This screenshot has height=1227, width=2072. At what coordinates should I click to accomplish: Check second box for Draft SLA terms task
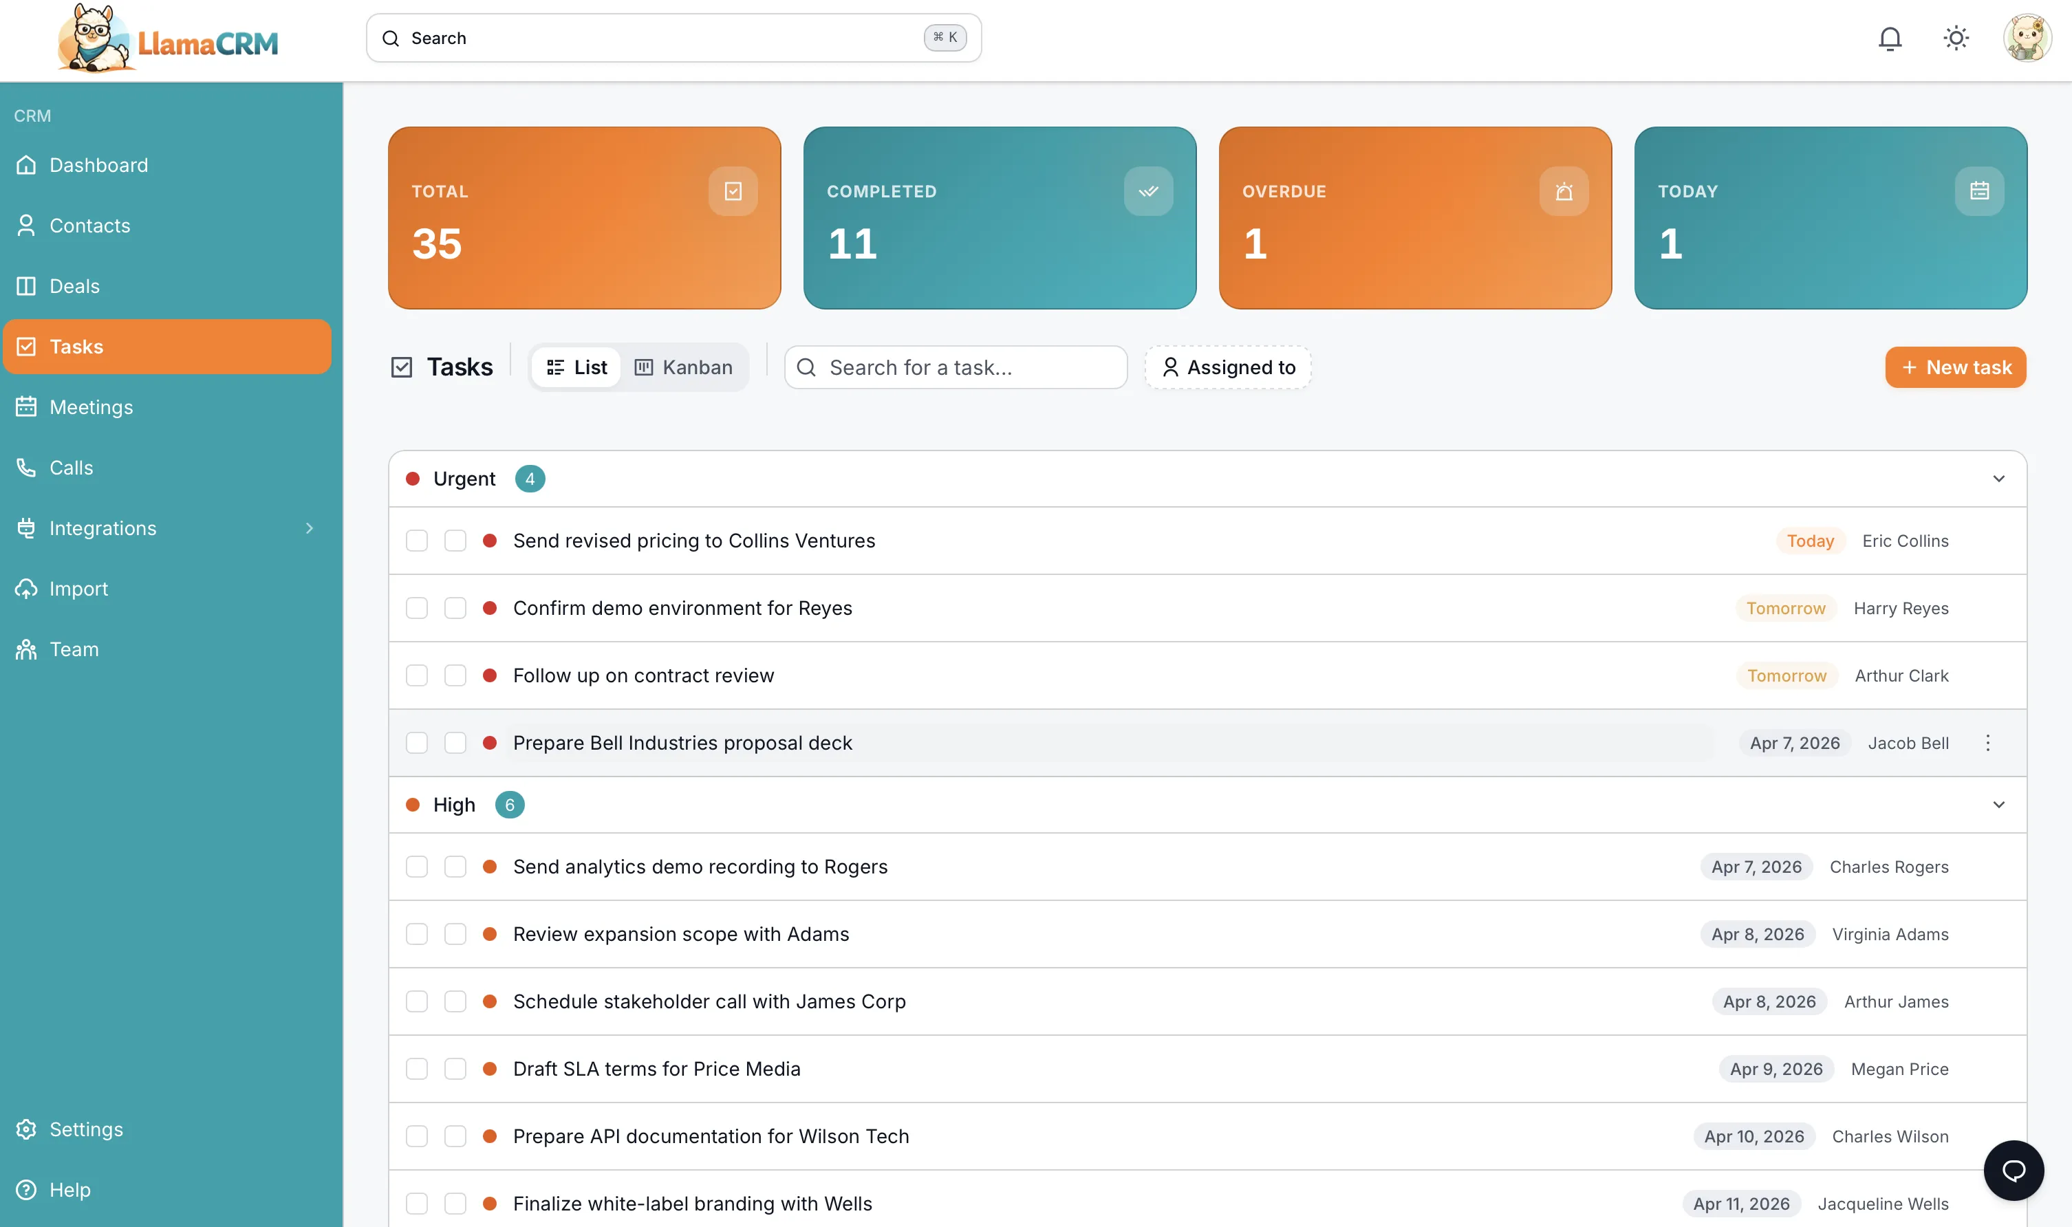pyautogui.click(x=455, y=1068)
